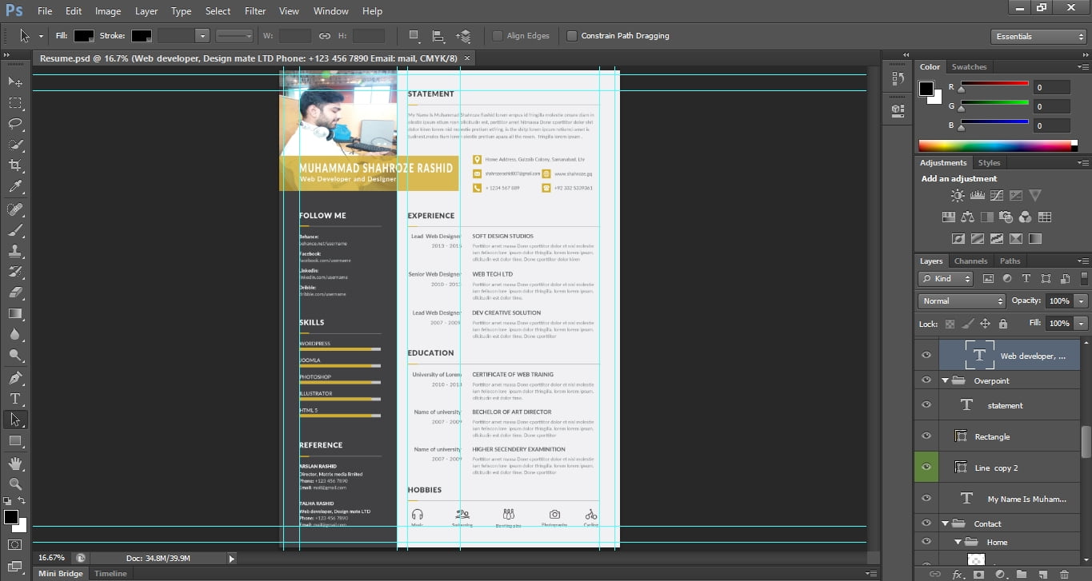Viewport: 1092px width, 581px height.
Task: Click the Brightness/Contrast adjustment icon
Action: pos(958,195)
